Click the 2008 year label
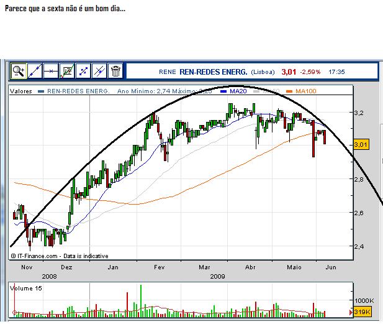Viewport: 383px width, 324px height. [49, 277]
